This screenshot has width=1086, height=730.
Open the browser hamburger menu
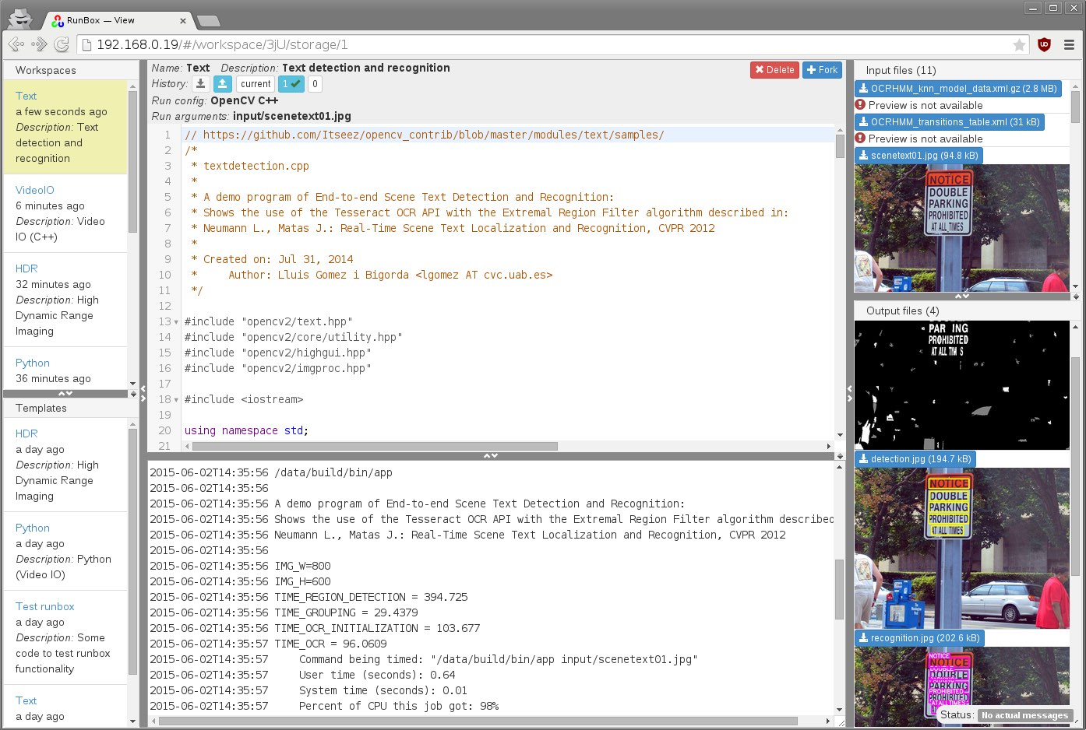(1069, 45)
